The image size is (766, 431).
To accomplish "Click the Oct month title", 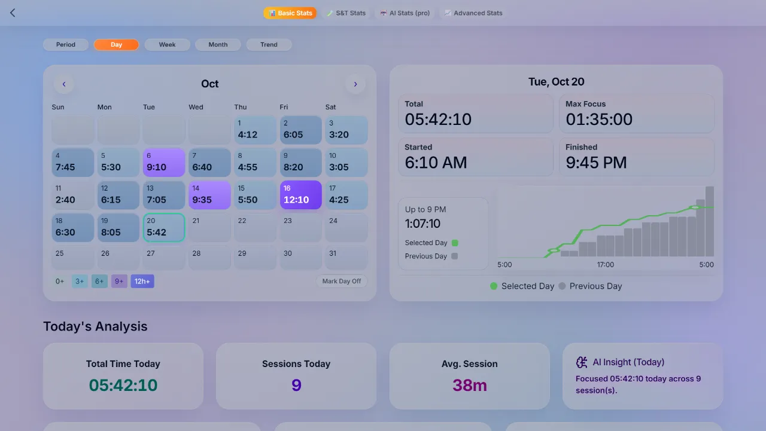I will click(x=210, y=84).
